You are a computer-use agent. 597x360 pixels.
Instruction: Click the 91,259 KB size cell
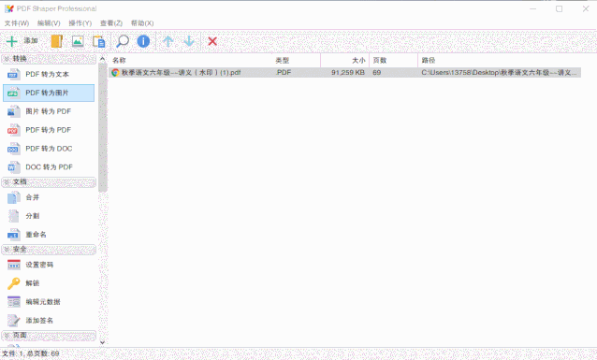[347, 72]
